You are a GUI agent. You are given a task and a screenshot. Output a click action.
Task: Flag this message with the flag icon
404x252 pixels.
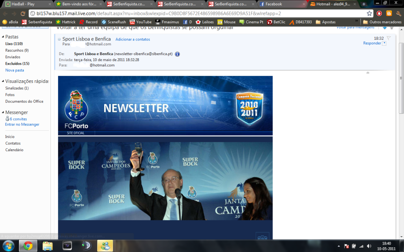[x=389, y=38]
